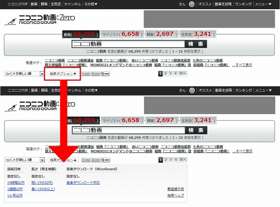Collapse 検索オプション▲ in lower page copy
Screen dimensions: 280x207
tap(63, 160)
